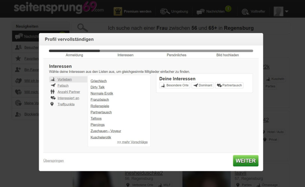The height and width of the screenshot is (187, 305).
Task: Open Umgebung in the header menu
Action: (179, 11)
